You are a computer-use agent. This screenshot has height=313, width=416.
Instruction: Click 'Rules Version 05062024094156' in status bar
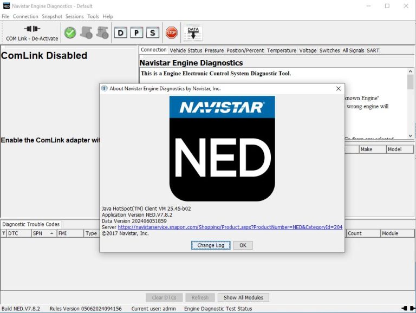click(x=86, y=309)
